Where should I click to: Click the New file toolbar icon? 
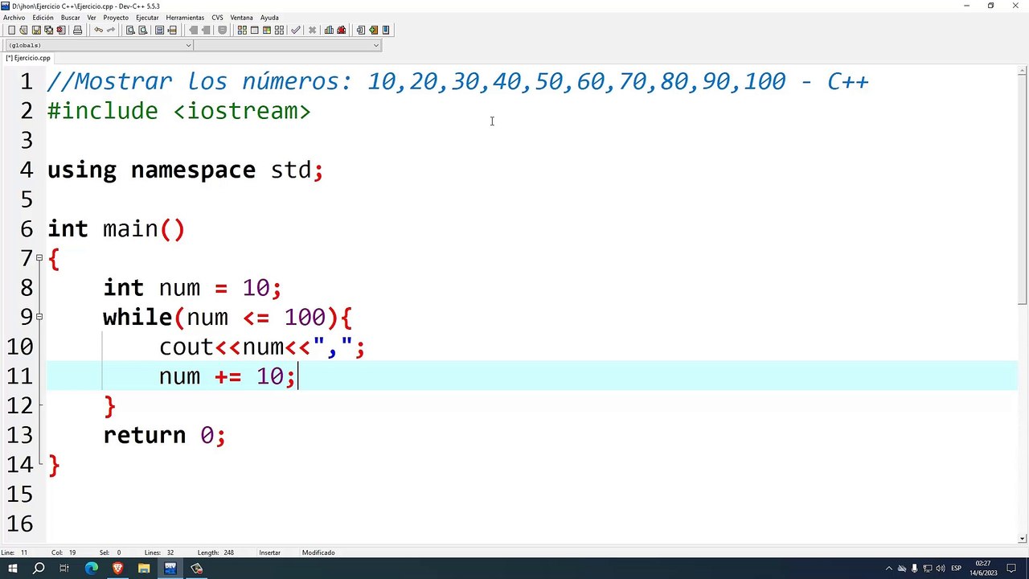pos(11,30)
